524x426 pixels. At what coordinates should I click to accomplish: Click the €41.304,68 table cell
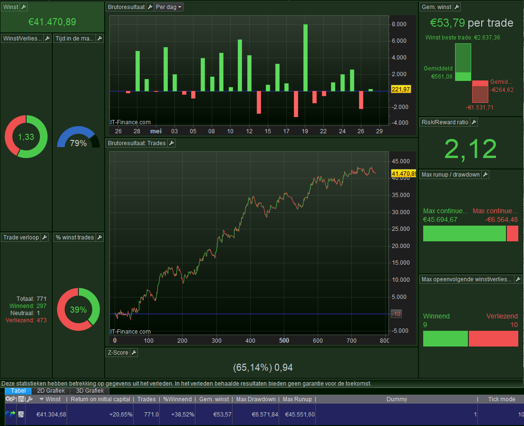pyautogui.click(x=46, y=414)
